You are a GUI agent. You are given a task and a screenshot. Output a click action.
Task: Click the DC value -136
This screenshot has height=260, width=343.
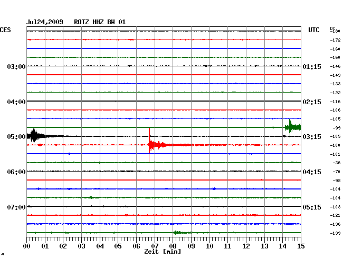[335, 224]
